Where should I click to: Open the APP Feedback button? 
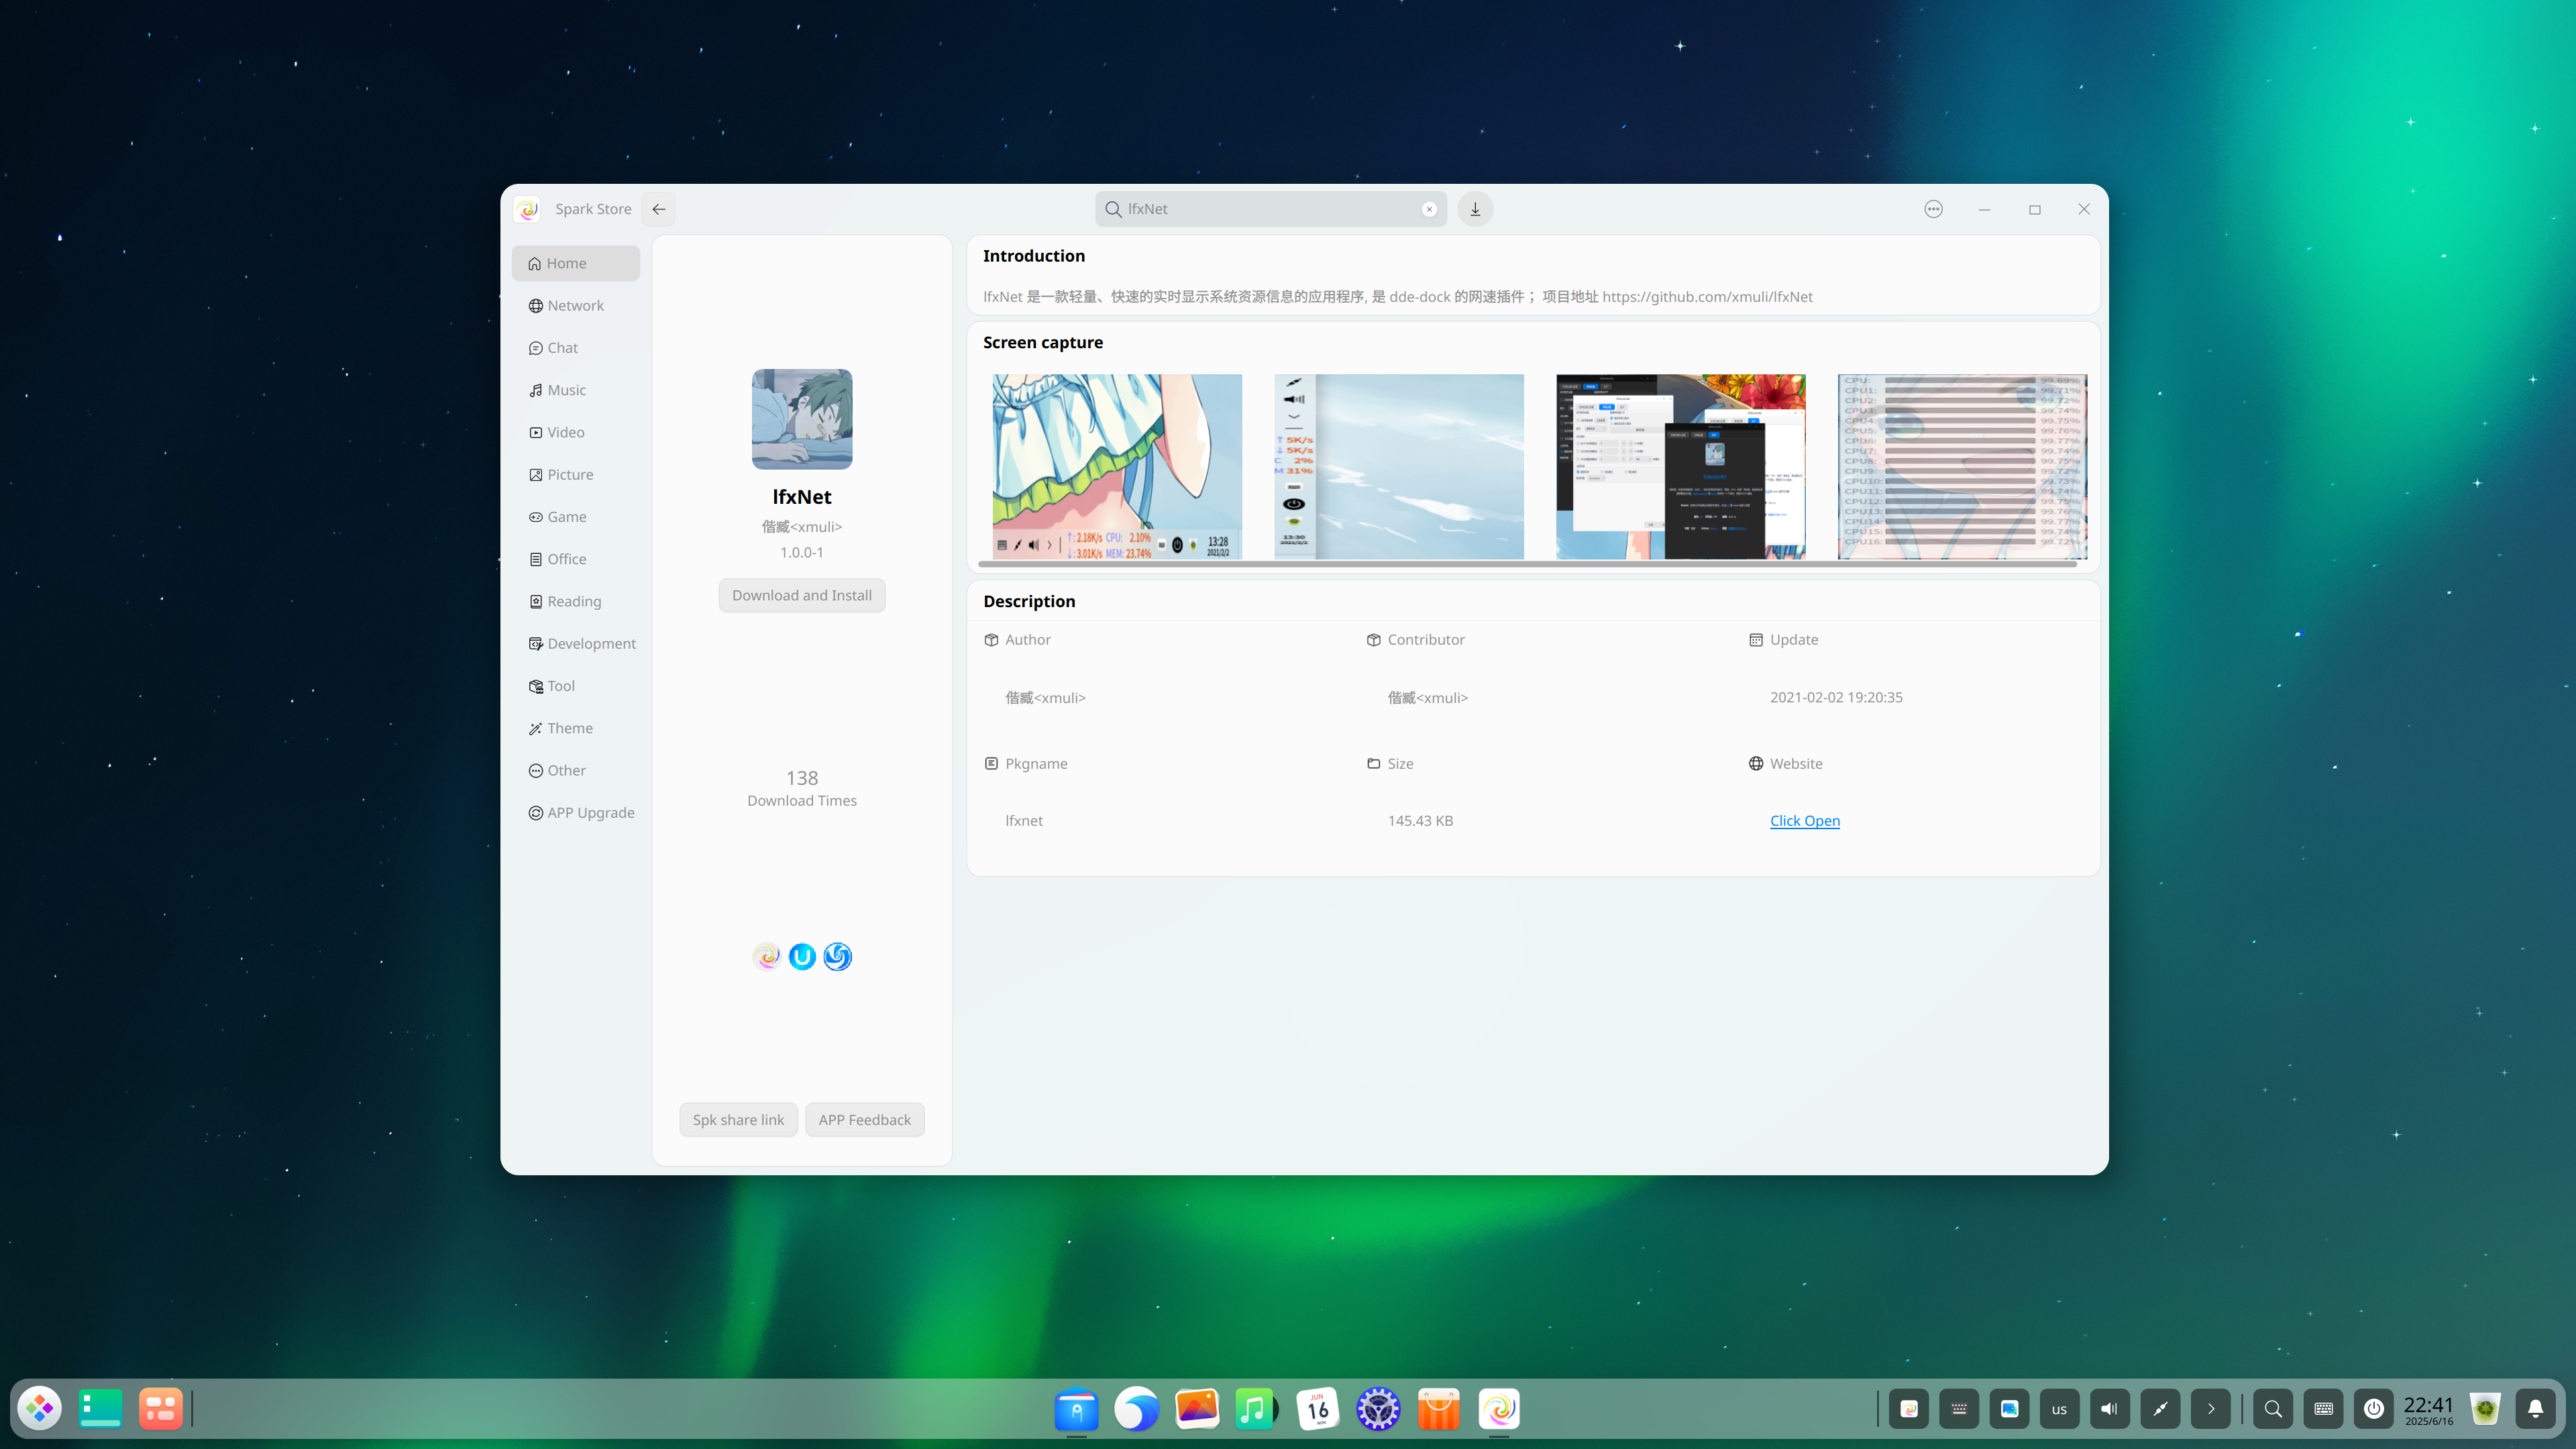click(864, 1119)
